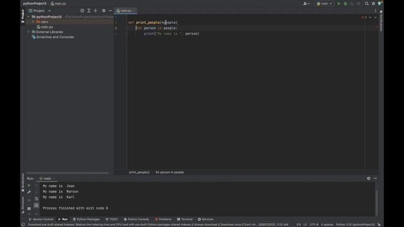404x227 pixels.
Task: Open the Problems tool window tab
Action: (163, 219)
